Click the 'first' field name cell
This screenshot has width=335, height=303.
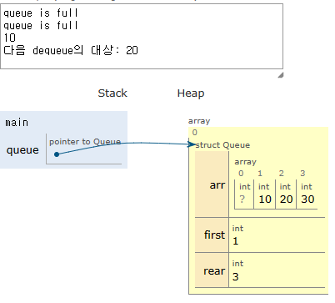[x=212, y=235]
